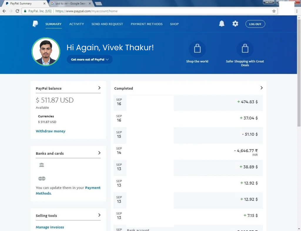301x231 pixels.
Task: Click the Shop the world bag icon
Action: (x=197, y=49)
